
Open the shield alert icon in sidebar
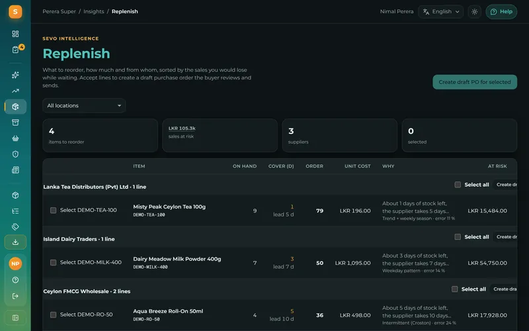pos(15,154)
